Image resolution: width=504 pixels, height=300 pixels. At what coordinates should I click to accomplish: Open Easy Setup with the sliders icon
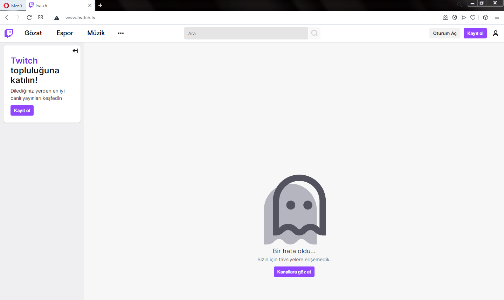tap(497, 17)
